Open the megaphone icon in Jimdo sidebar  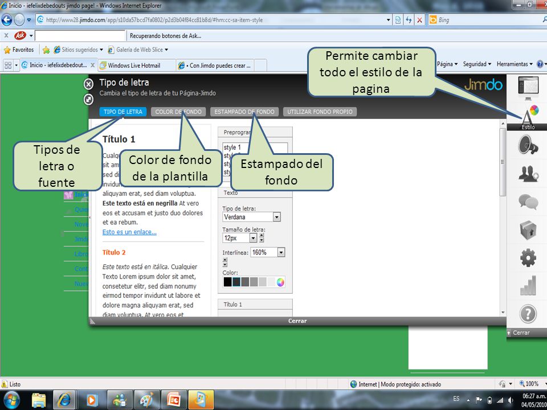(x=528, y=145)
